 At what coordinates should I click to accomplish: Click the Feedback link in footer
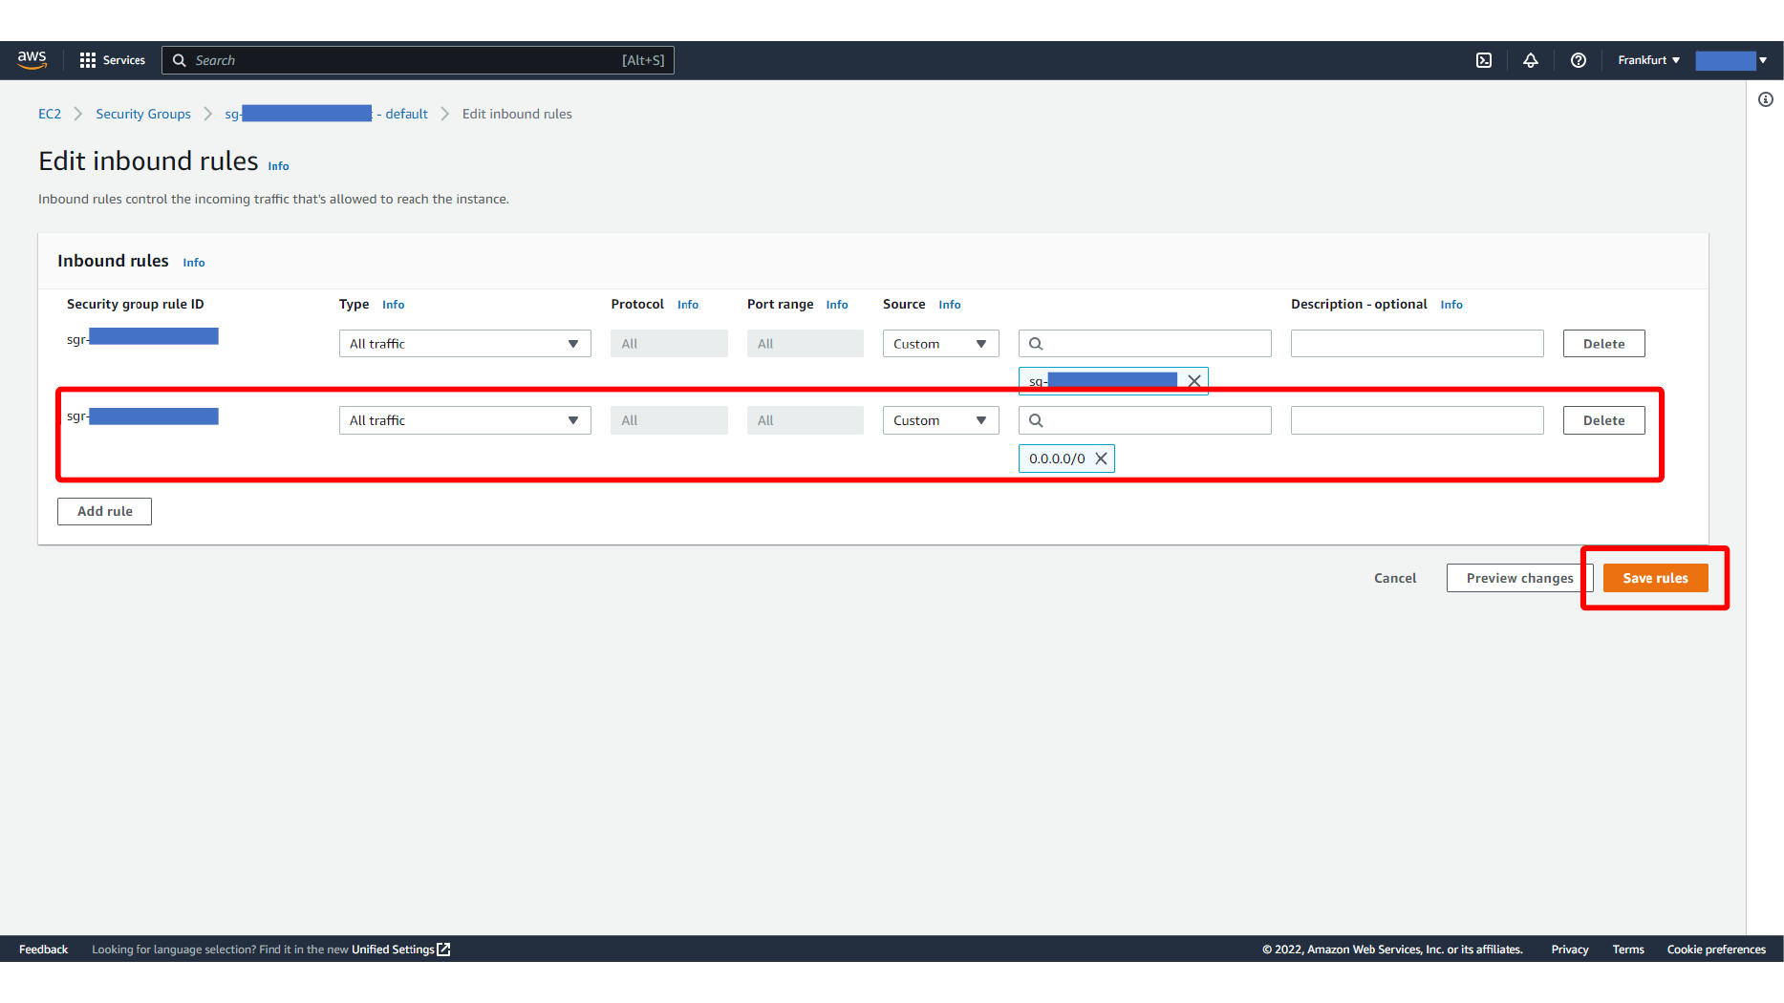(43, 950)
